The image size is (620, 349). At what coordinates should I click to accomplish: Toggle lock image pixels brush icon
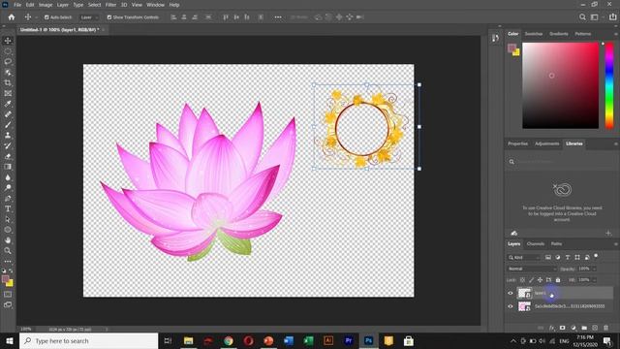click(531, 280)
